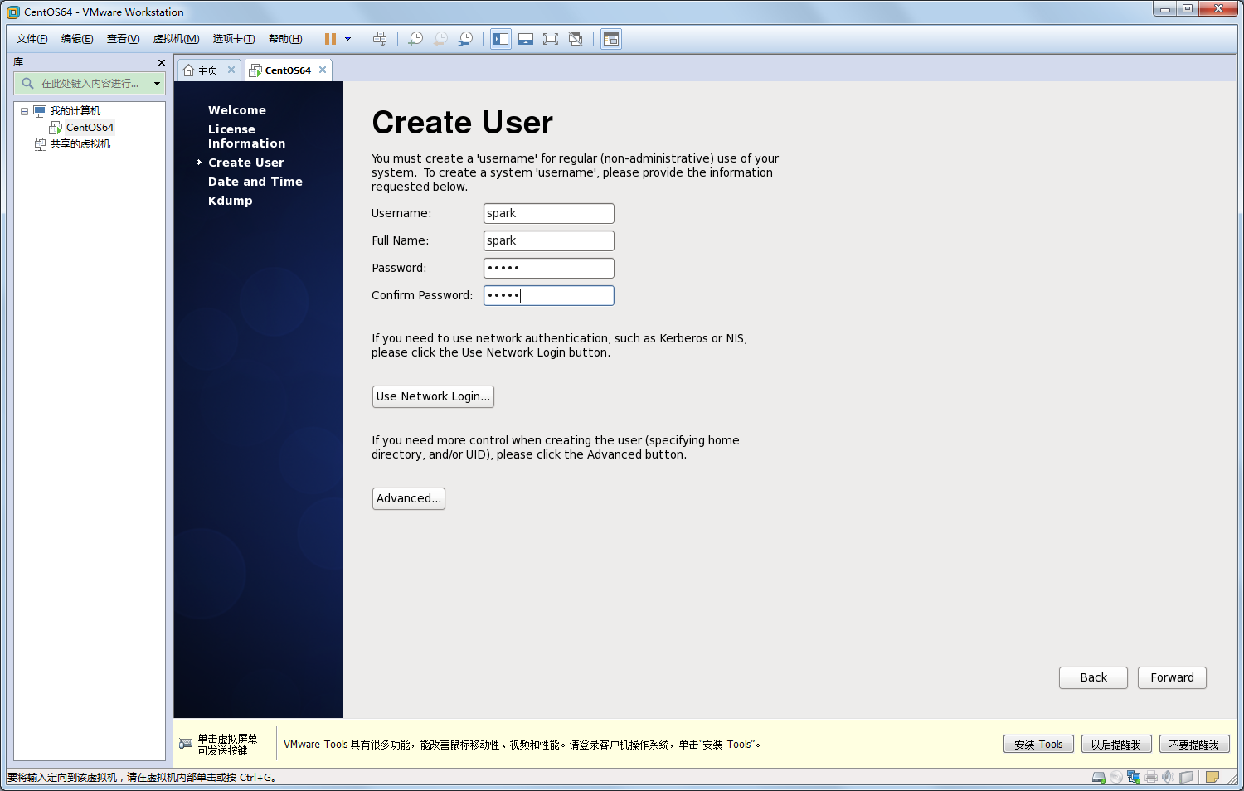Click the send Ctrl+Alt+Del toolbar icon
This screenshot has width=1244, height=791.
click(x=380, y=39)
